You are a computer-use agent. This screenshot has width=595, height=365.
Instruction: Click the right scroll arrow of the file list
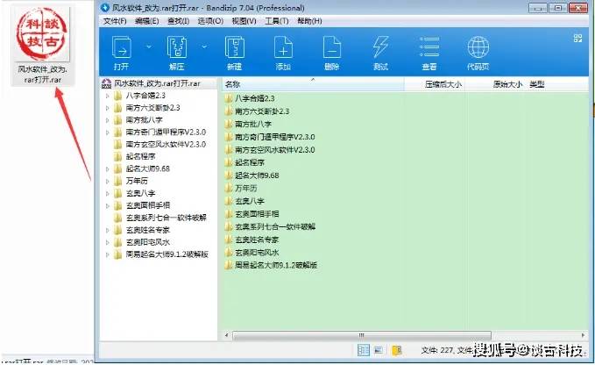(x=583, y=335)
